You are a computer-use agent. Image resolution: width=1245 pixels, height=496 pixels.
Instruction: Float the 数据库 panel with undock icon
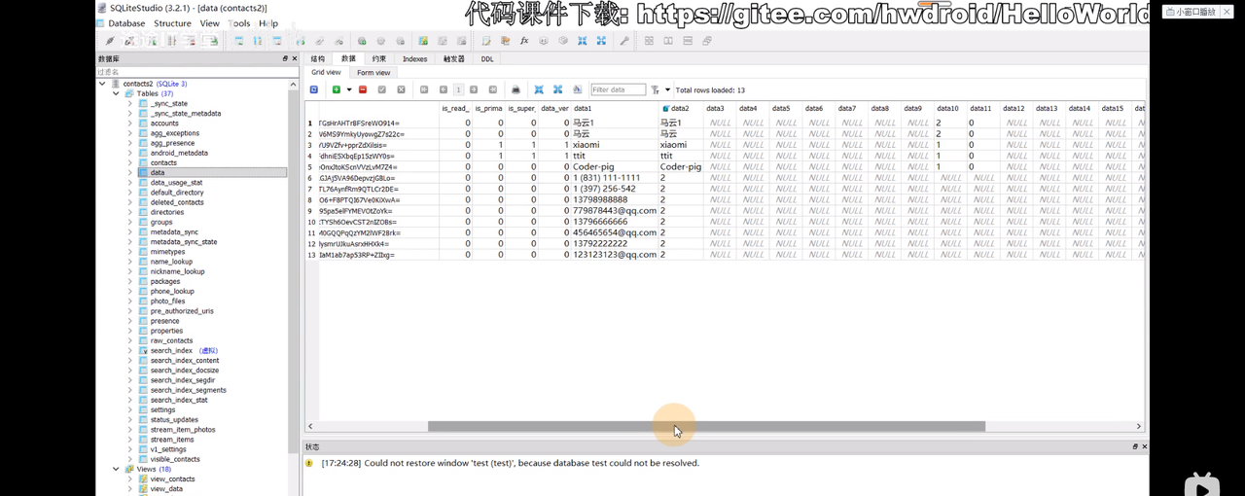pos(285,58)
